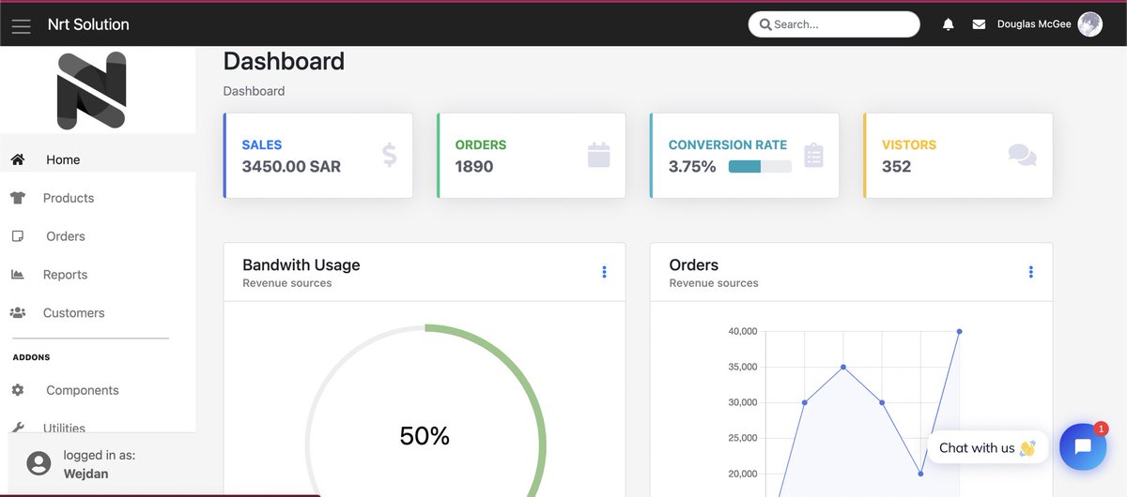This screenshot has height=497, width=1127.
Task: Click Douglas McGee's avatar picture
Action: pyautogui.click(x=1090, y=24)
